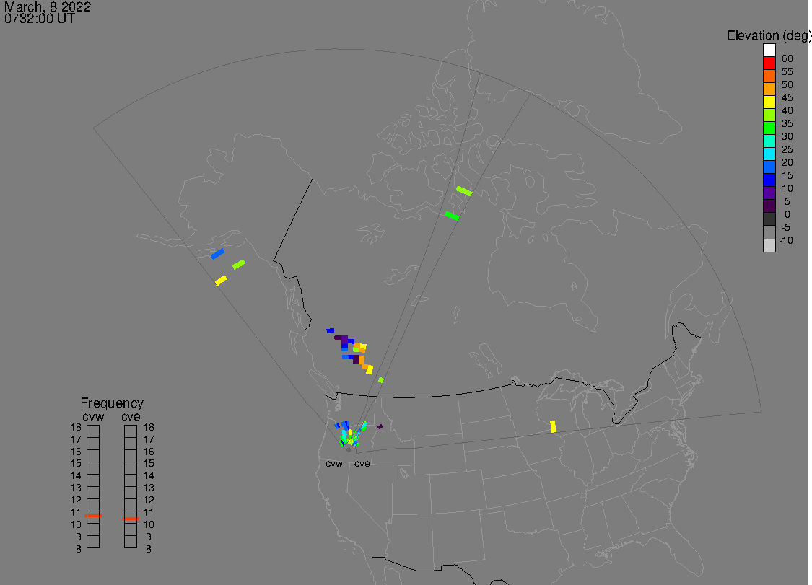The image size is (812, 585).
Task: Click the red frequency marker on the cve bar
Action: (131, 518)
